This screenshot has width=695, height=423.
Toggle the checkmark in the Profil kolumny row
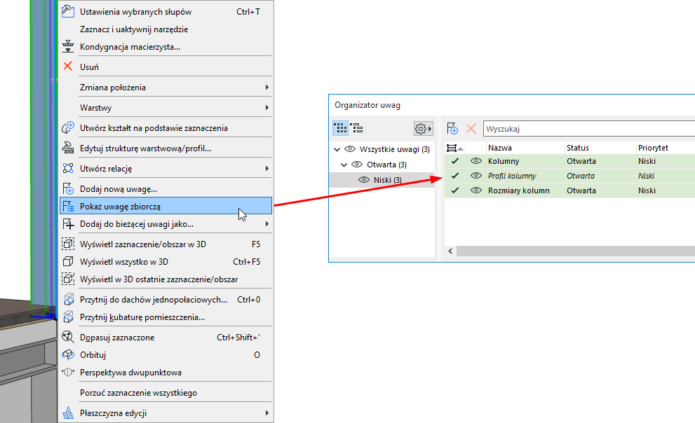pos(454,176)
